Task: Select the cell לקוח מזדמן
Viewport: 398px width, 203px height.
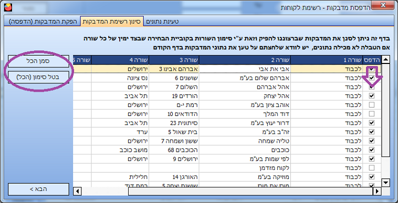Action: tap(245, 168)
